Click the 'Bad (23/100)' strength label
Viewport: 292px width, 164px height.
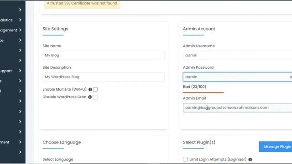pos(194,87)
